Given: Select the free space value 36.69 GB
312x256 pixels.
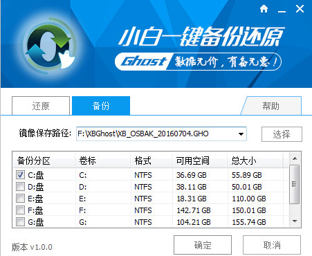Looking at the screenshot, I should pos(192,175).
